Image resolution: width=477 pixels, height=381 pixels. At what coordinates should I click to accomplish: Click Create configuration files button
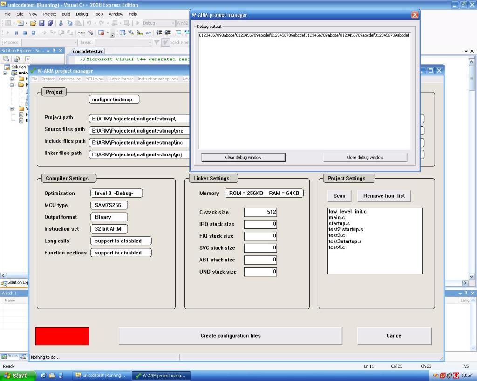point(230,336)
